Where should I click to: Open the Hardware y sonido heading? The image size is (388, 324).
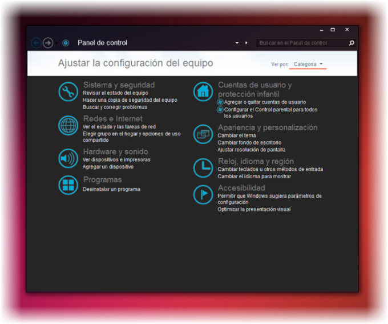pyautogui.click(x=116, y=151)
